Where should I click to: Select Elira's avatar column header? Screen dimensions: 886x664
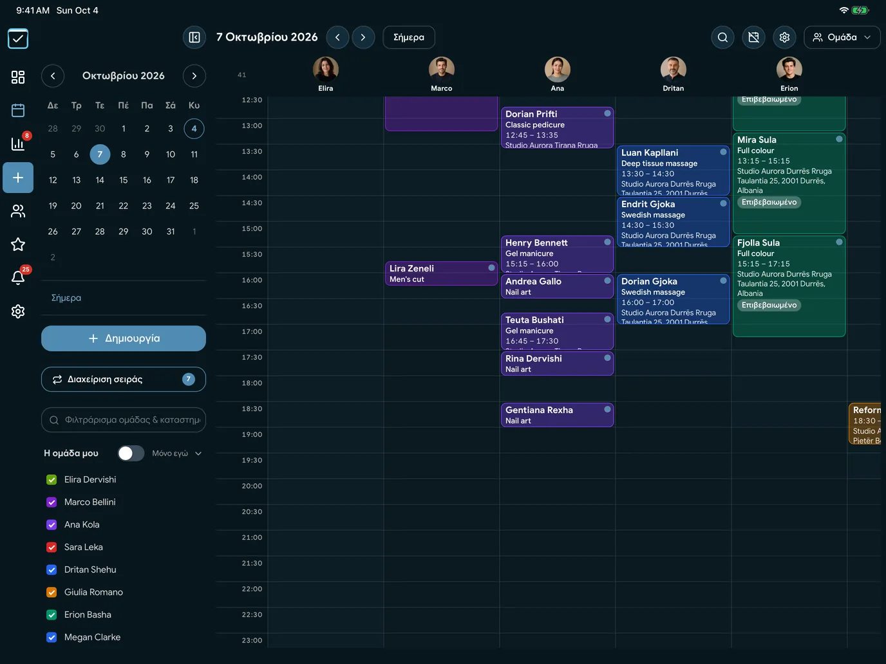[x=326, y=69]
